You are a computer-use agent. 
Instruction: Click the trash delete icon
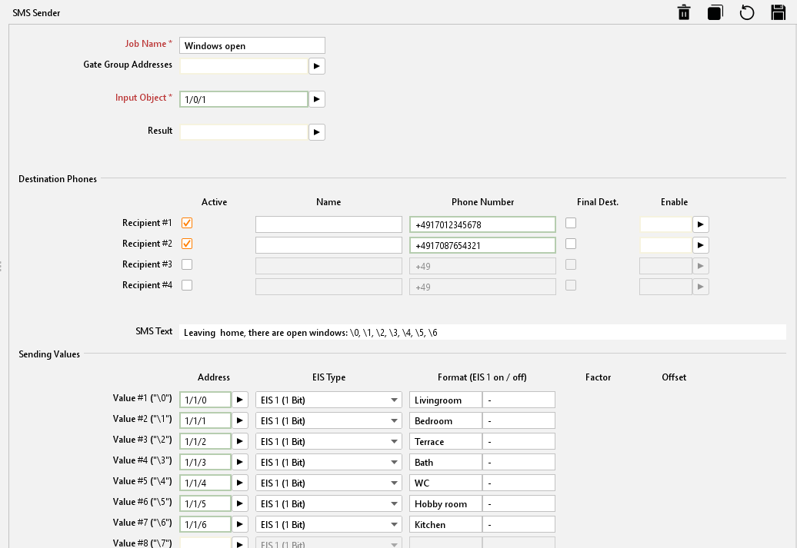tap(683, 12)
